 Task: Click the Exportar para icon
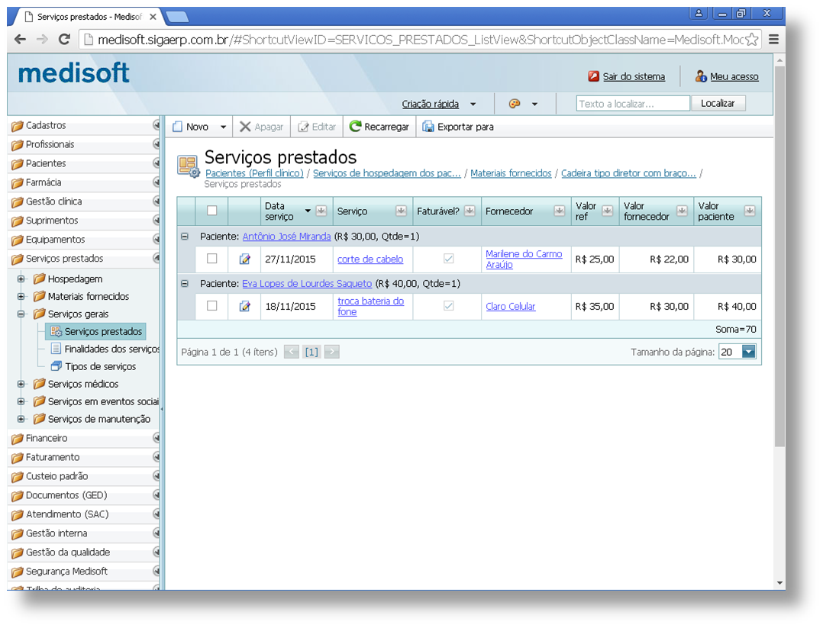pos(428,127)
